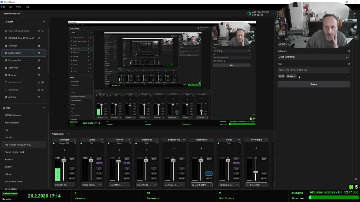Viewport: 360px width, 202px height.
Task: Toggle Opera Gain effect enable dot
Action: (81, 143)
